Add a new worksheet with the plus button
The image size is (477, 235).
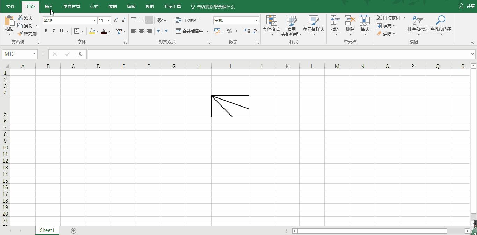74,230
